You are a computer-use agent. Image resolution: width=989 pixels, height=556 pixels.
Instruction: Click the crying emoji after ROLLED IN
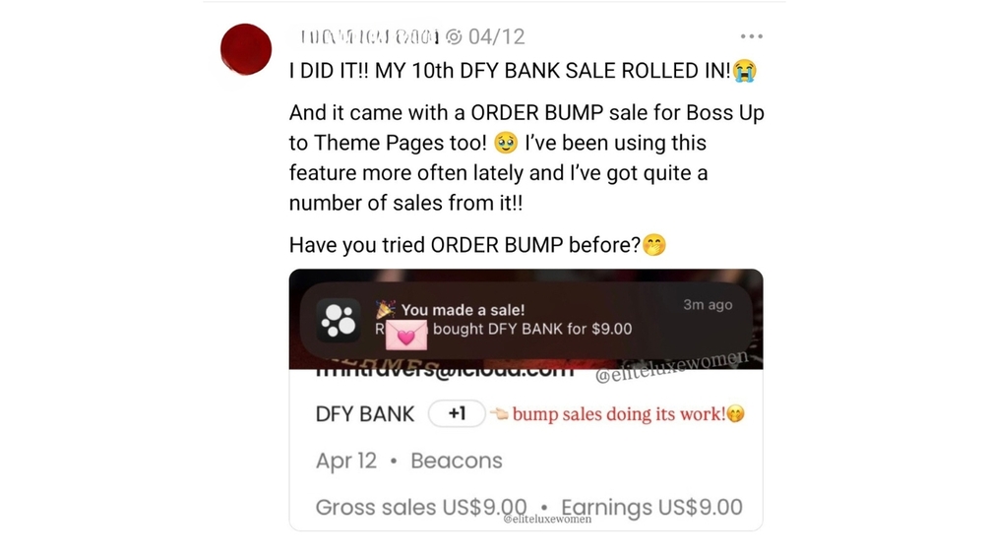click(744, 71)
